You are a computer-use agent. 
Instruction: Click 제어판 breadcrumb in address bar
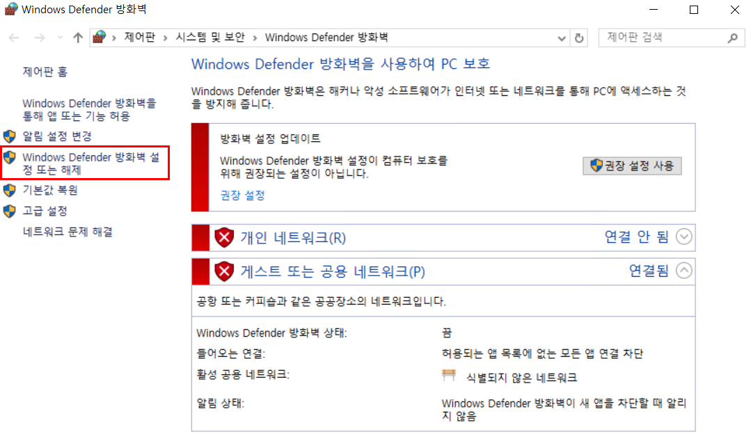point(139,38)
